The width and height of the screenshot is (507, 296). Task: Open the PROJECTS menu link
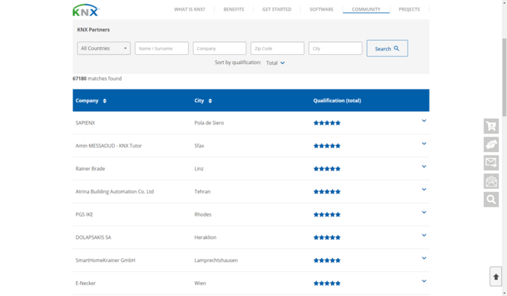point(409,9)
